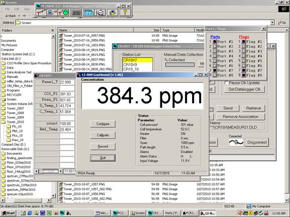Click the green clock icon in PC200W toolbar
Screen dimensions: 290x217
[x=64, y=13]
